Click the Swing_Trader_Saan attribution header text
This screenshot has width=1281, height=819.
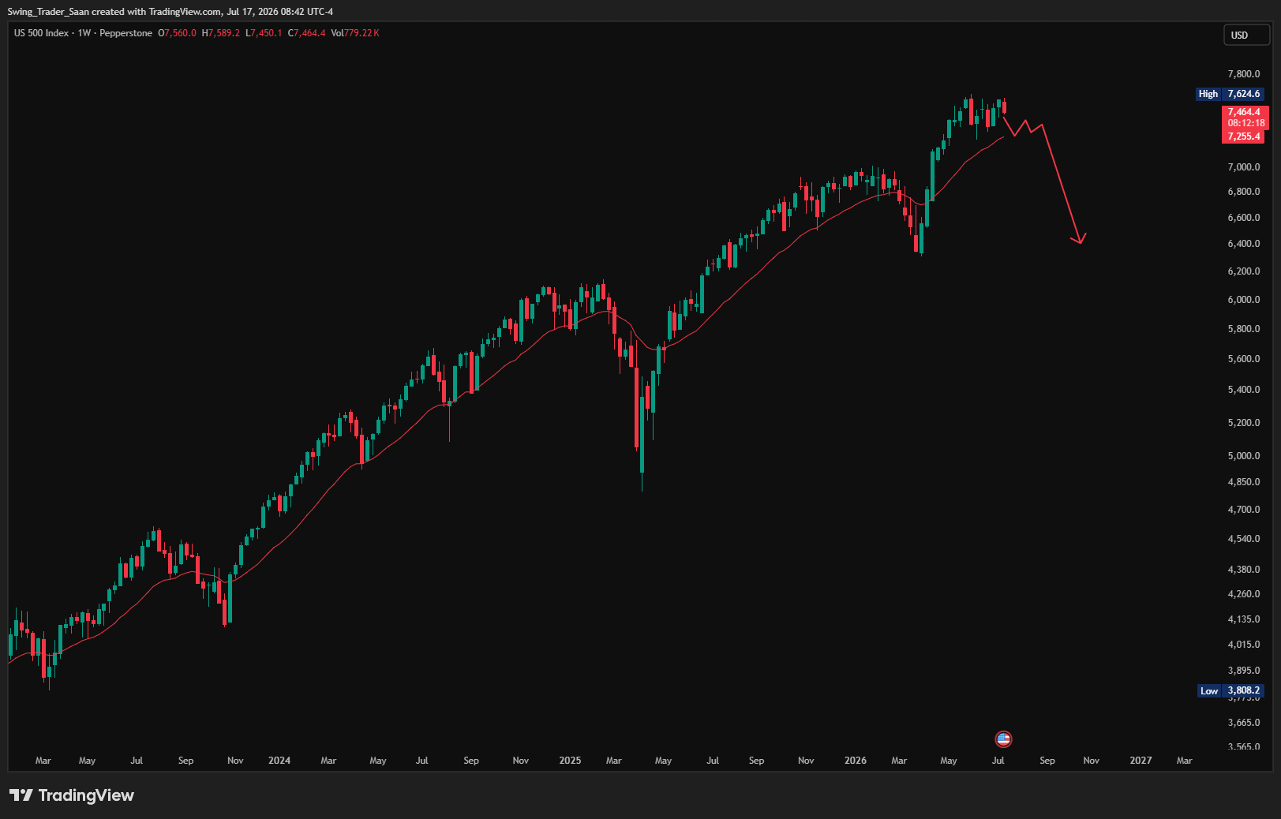(170, 12)
